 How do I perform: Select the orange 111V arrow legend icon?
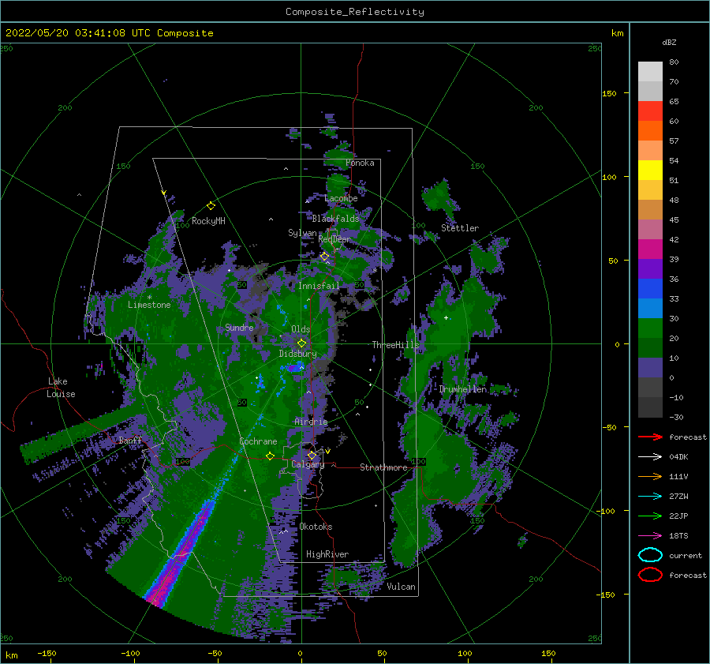click(x=650, y=476)
